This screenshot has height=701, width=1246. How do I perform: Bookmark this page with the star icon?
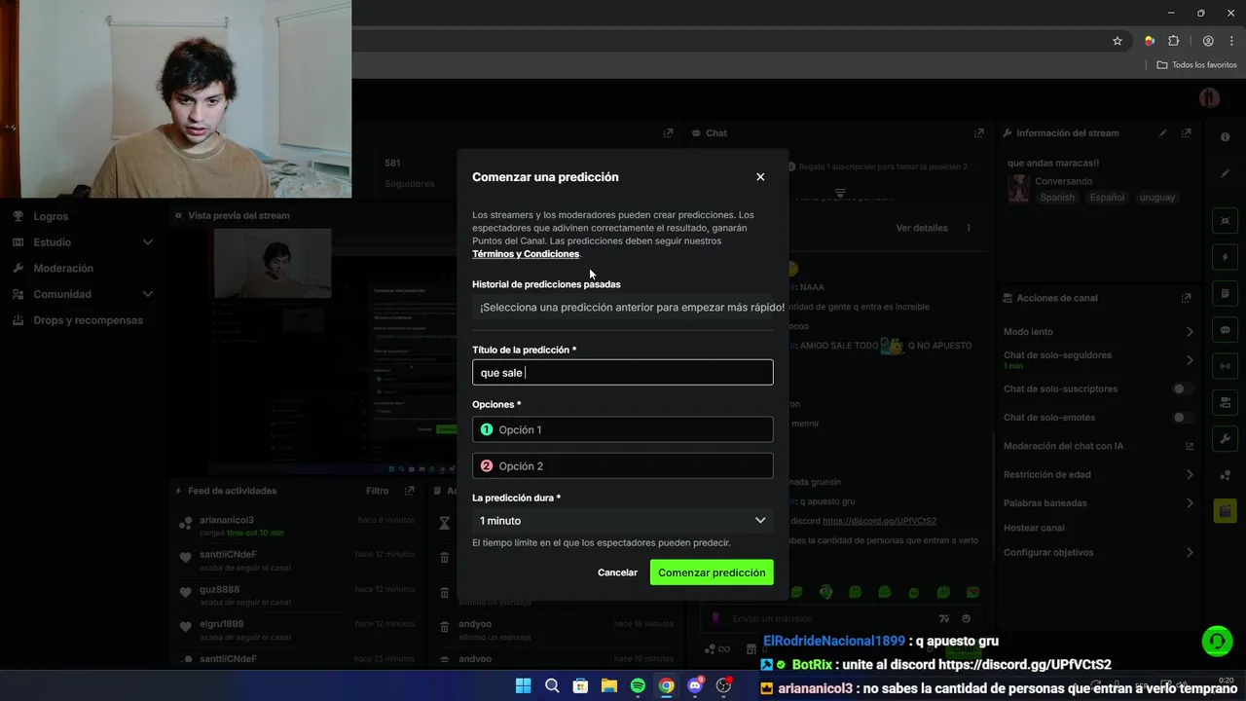tap(1118, 41)
